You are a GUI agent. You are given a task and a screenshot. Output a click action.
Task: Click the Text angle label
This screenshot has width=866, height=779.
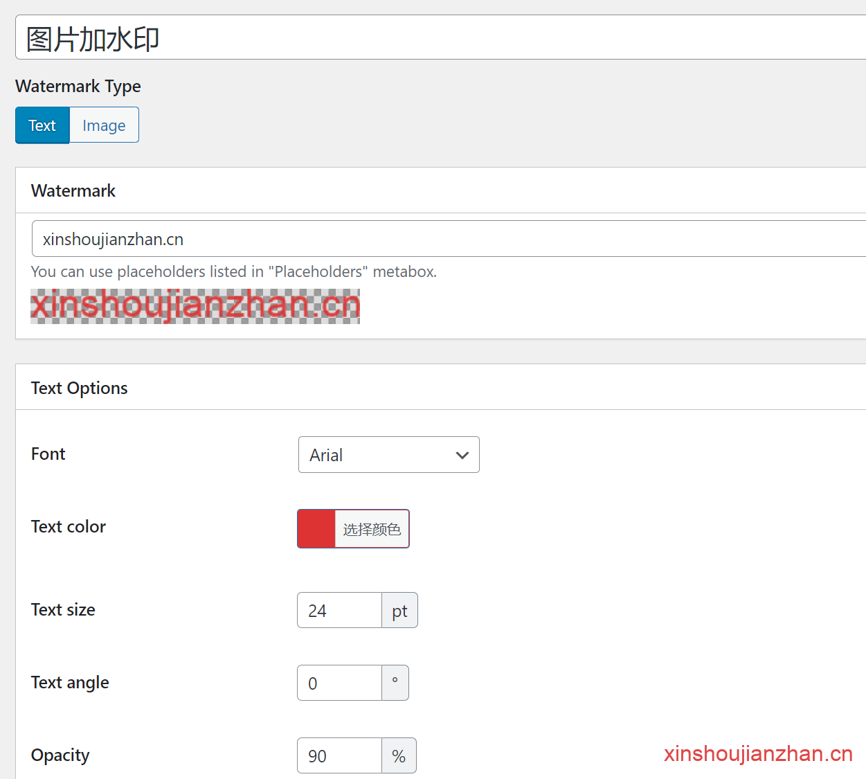[x=70, y=683]
